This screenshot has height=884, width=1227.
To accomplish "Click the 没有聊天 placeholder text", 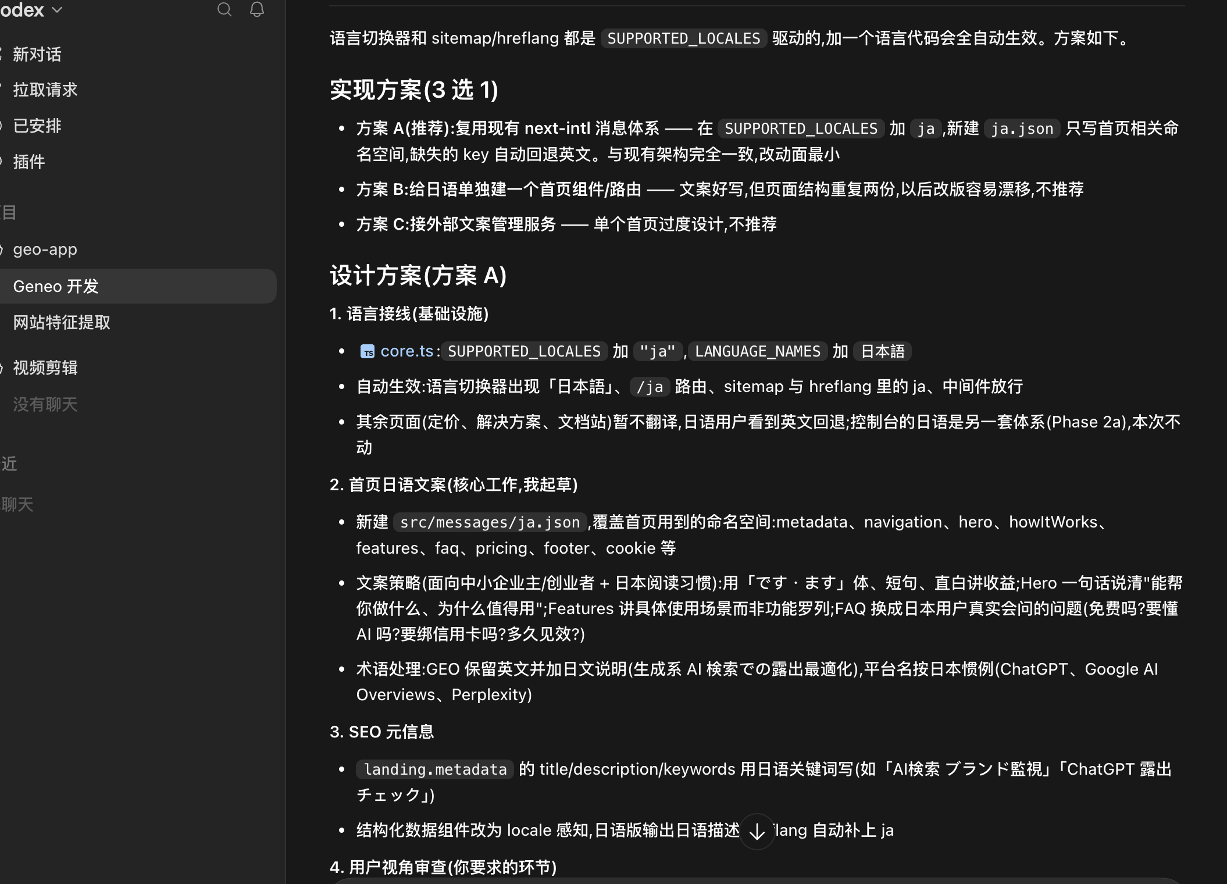I will click(45, 405).
